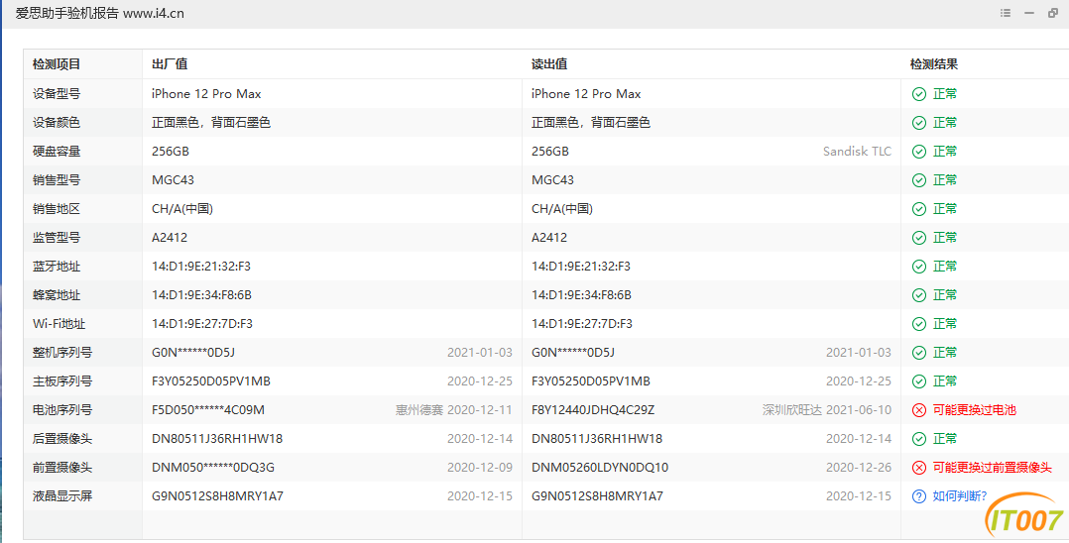
Task: Select read device serial G0N******0D5J
Action: [x=573, y=352]
